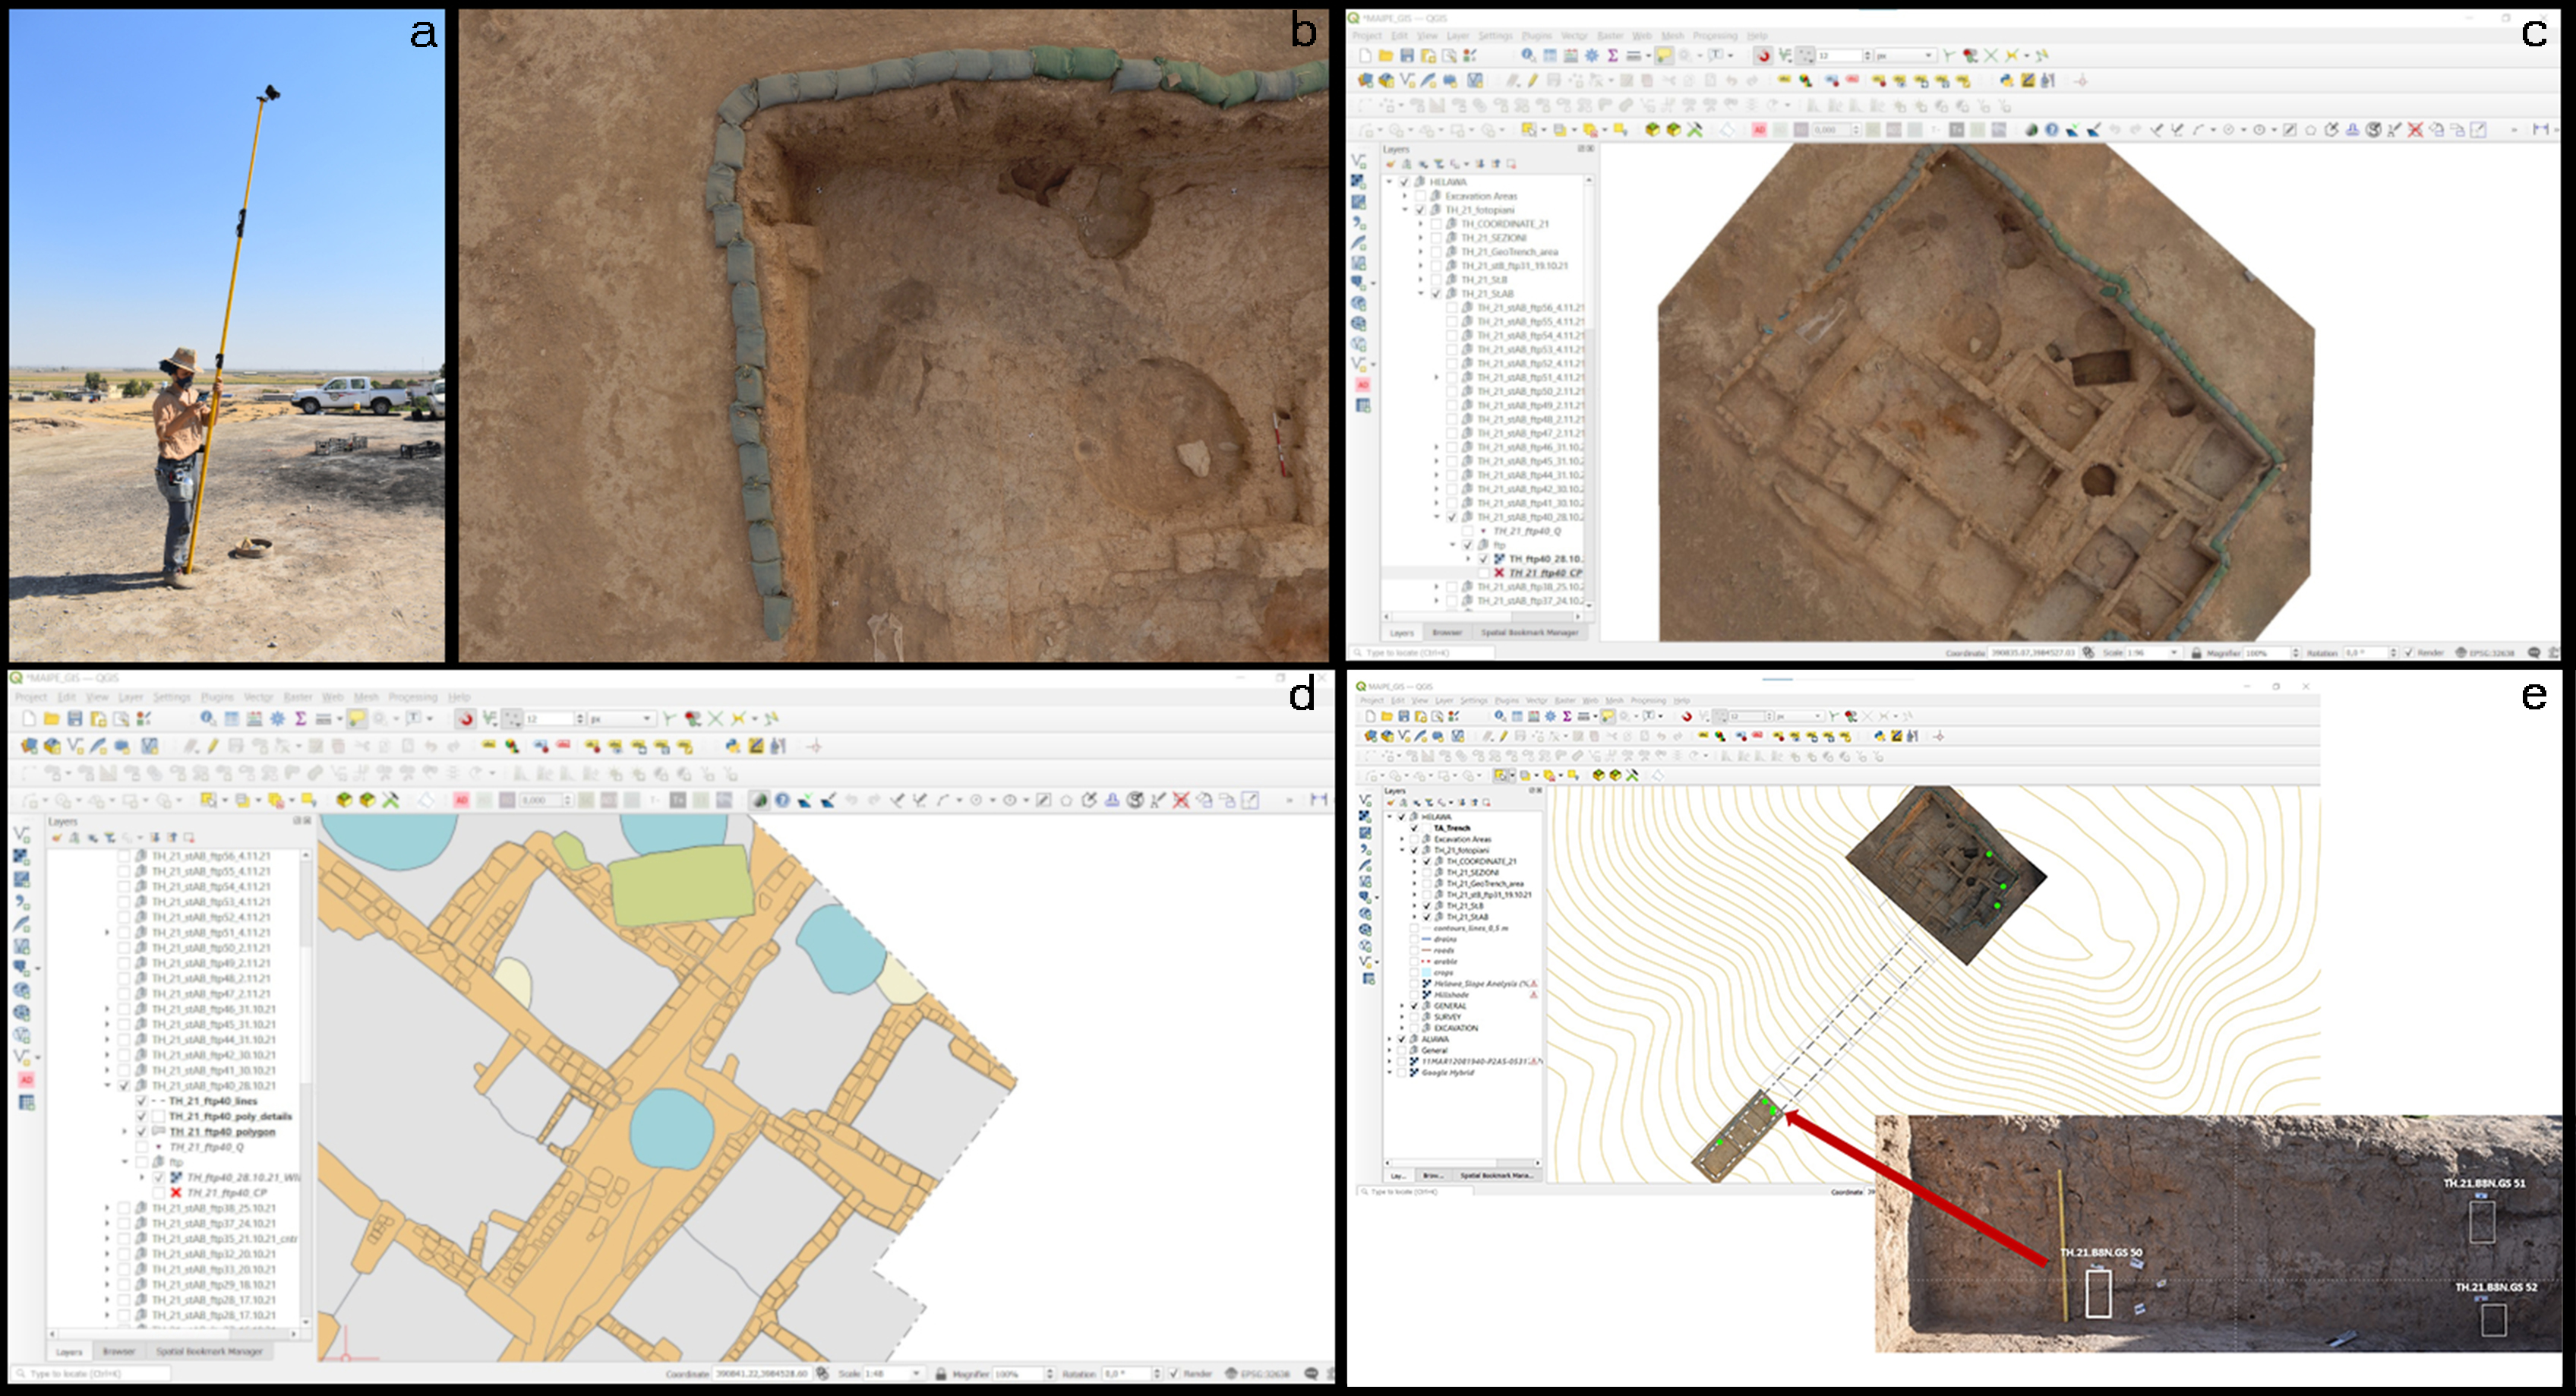
Task: Open the Scale 1:48 dropdown
Action: coord(915,1374)
